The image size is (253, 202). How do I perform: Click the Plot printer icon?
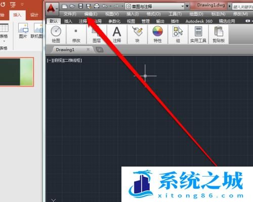97,6
